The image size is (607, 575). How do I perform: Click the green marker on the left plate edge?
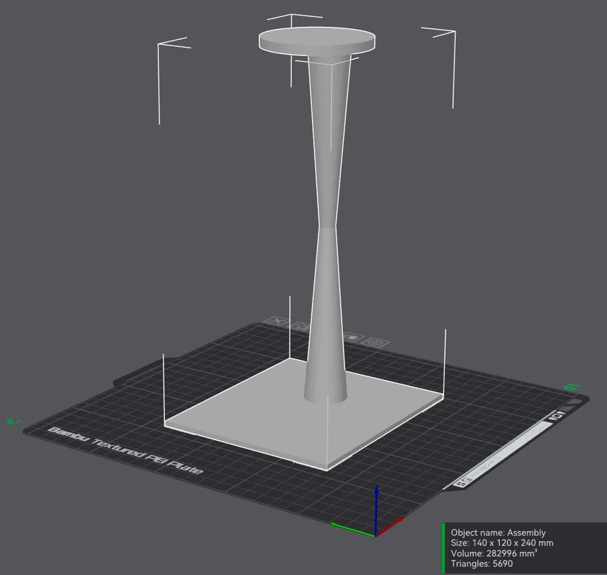point(13,420)
